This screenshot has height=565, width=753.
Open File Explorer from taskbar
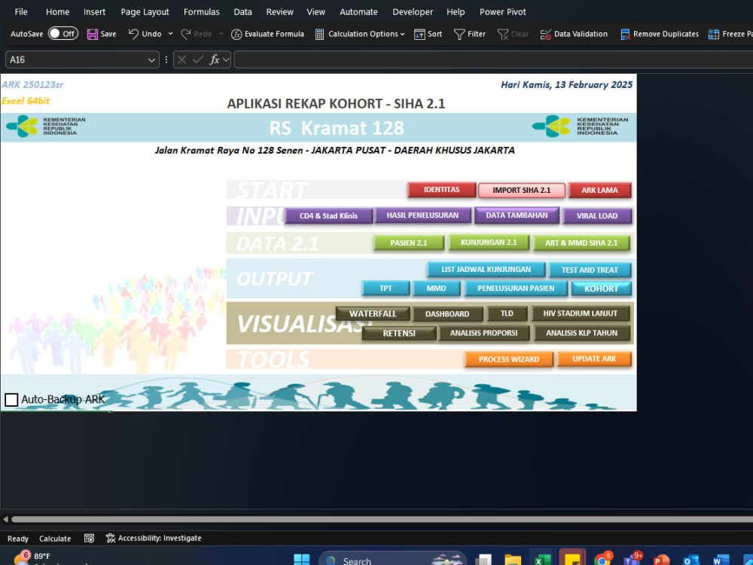click(x=513, y=560)
